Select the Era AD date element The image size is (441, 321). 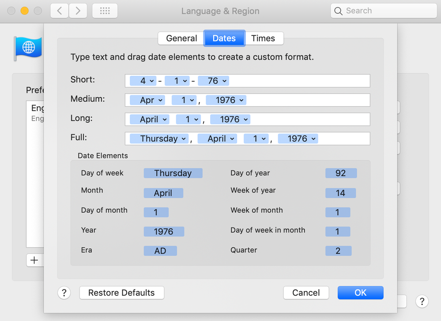[x=160, y=251]
